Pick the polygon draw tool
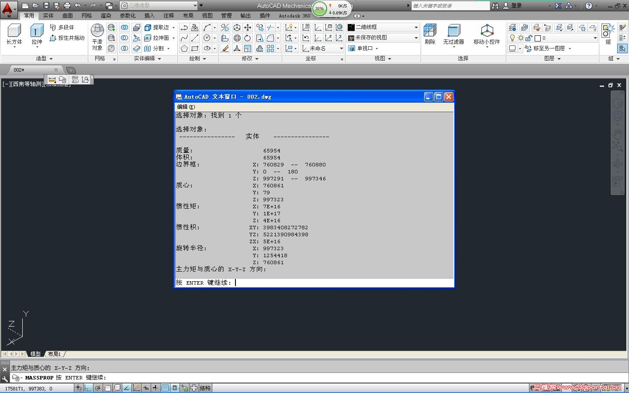Image resolution: width=629 pixels, height=393 pixels. (x=184, y=48)
